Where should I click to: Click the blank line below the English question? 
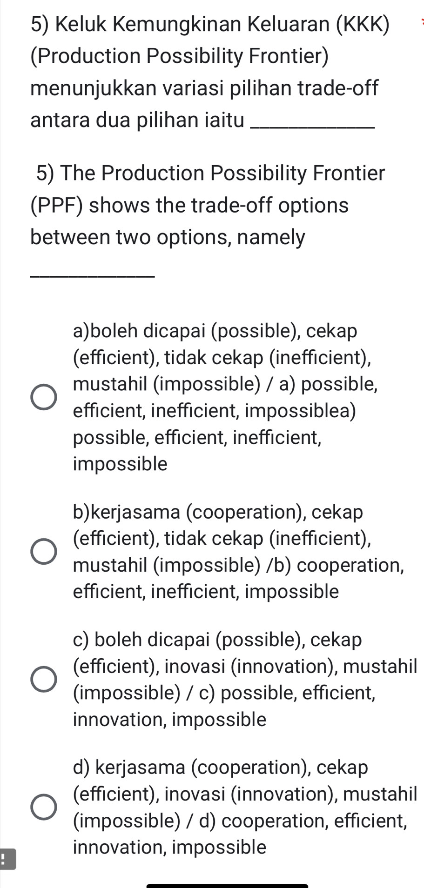click(x=92, y=276)
